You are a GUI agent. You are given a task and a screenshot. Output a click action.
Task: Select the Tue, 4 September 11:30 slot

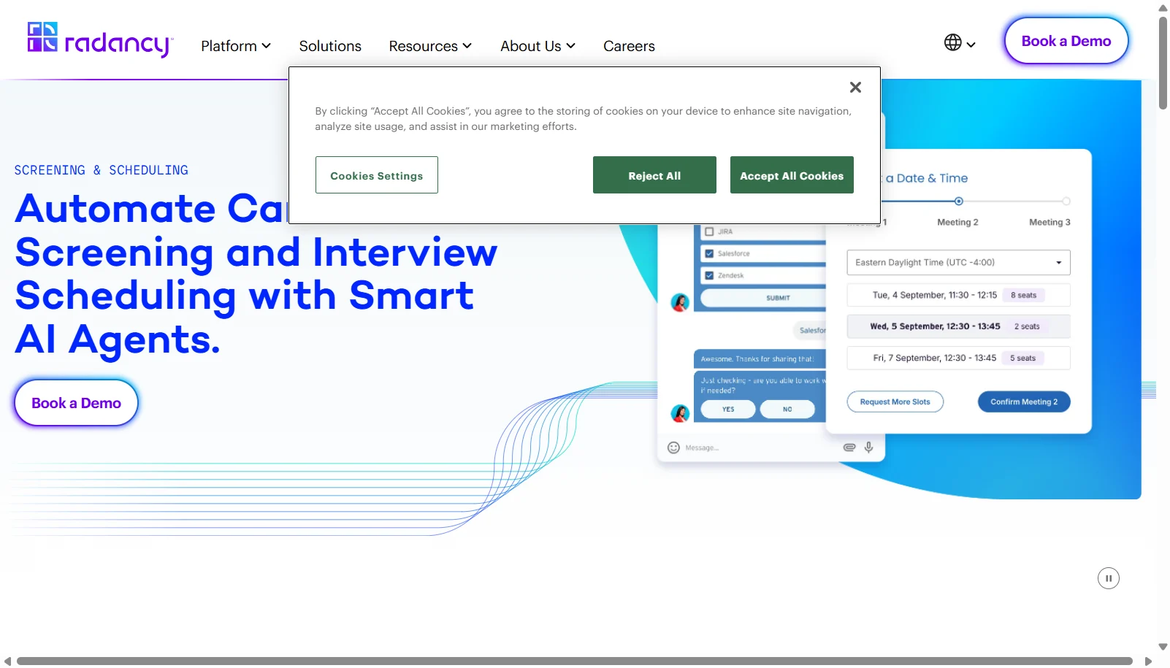(x=958, y=295)
